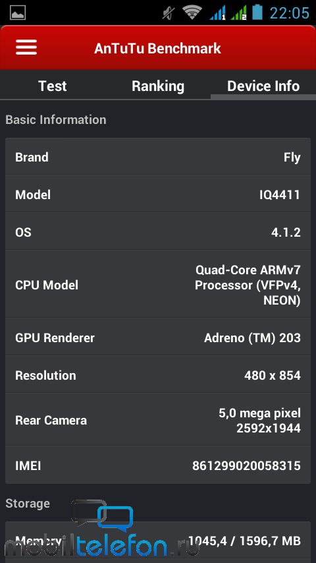The height and width of the screenshot is (563, 316).
Task: Tap the battery icon in status bar
Action: pyautogui.click(x=257, y=13)
